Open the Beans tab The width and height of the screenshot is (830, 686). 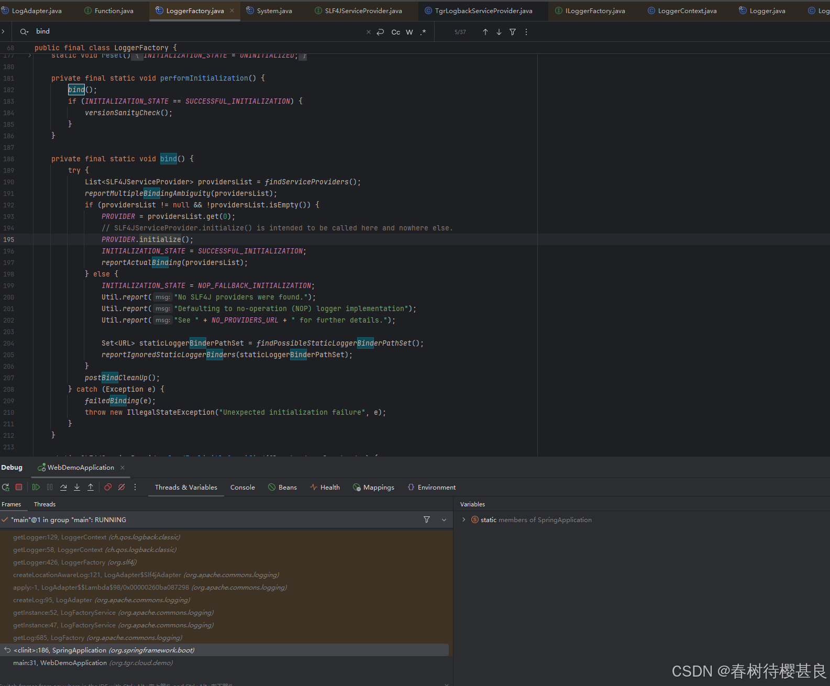point(282,487)
